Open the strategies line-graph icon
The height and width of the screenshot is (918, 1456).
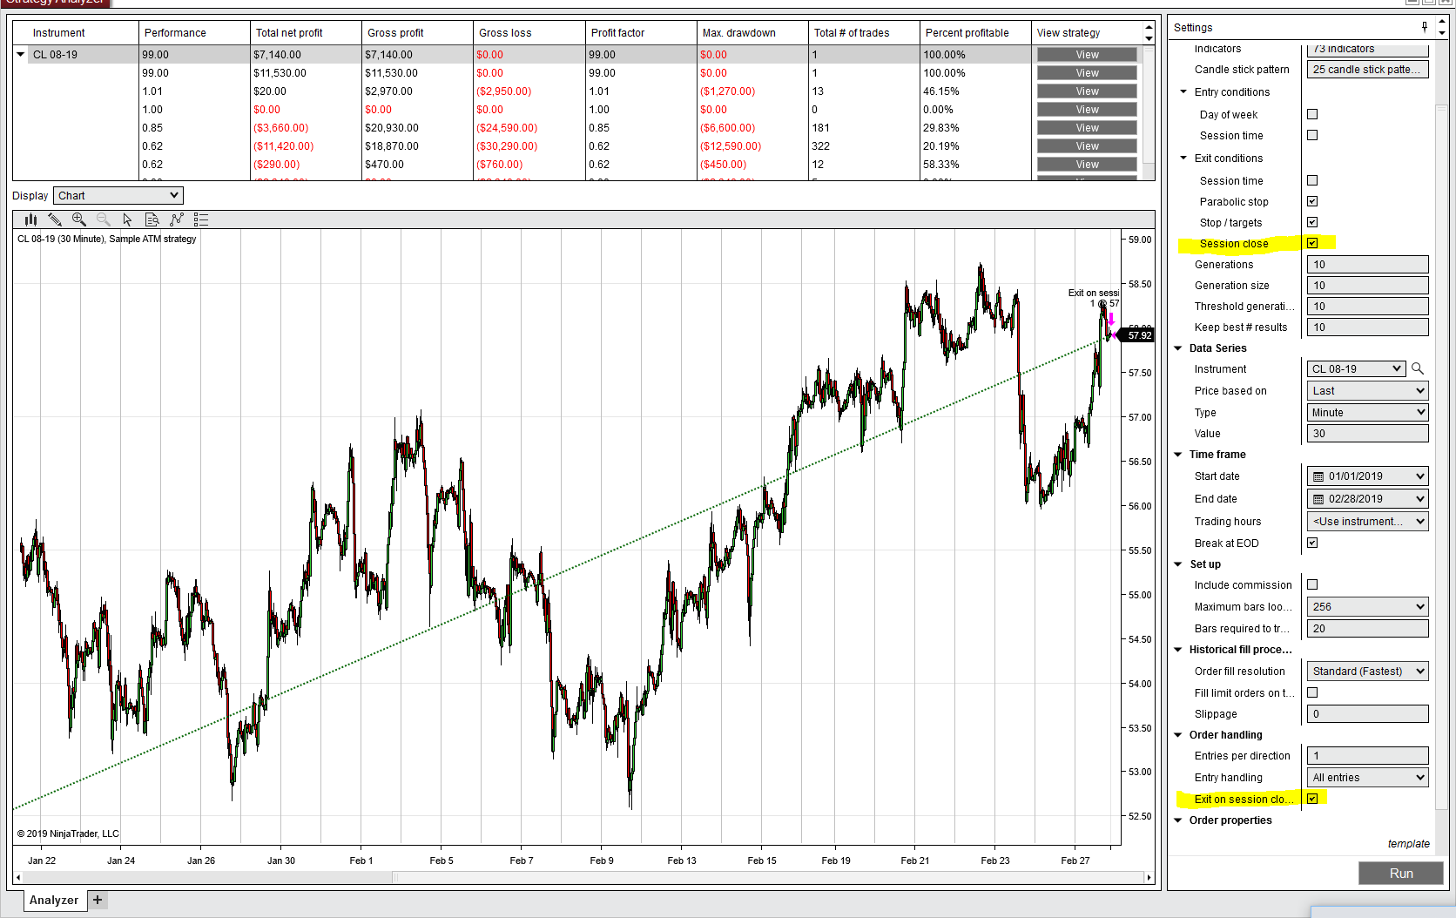[177, 219]
